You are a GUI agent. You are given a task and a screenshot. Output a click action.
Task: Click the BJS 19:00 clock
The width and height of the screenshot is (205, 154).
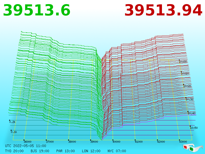(40, 151)
